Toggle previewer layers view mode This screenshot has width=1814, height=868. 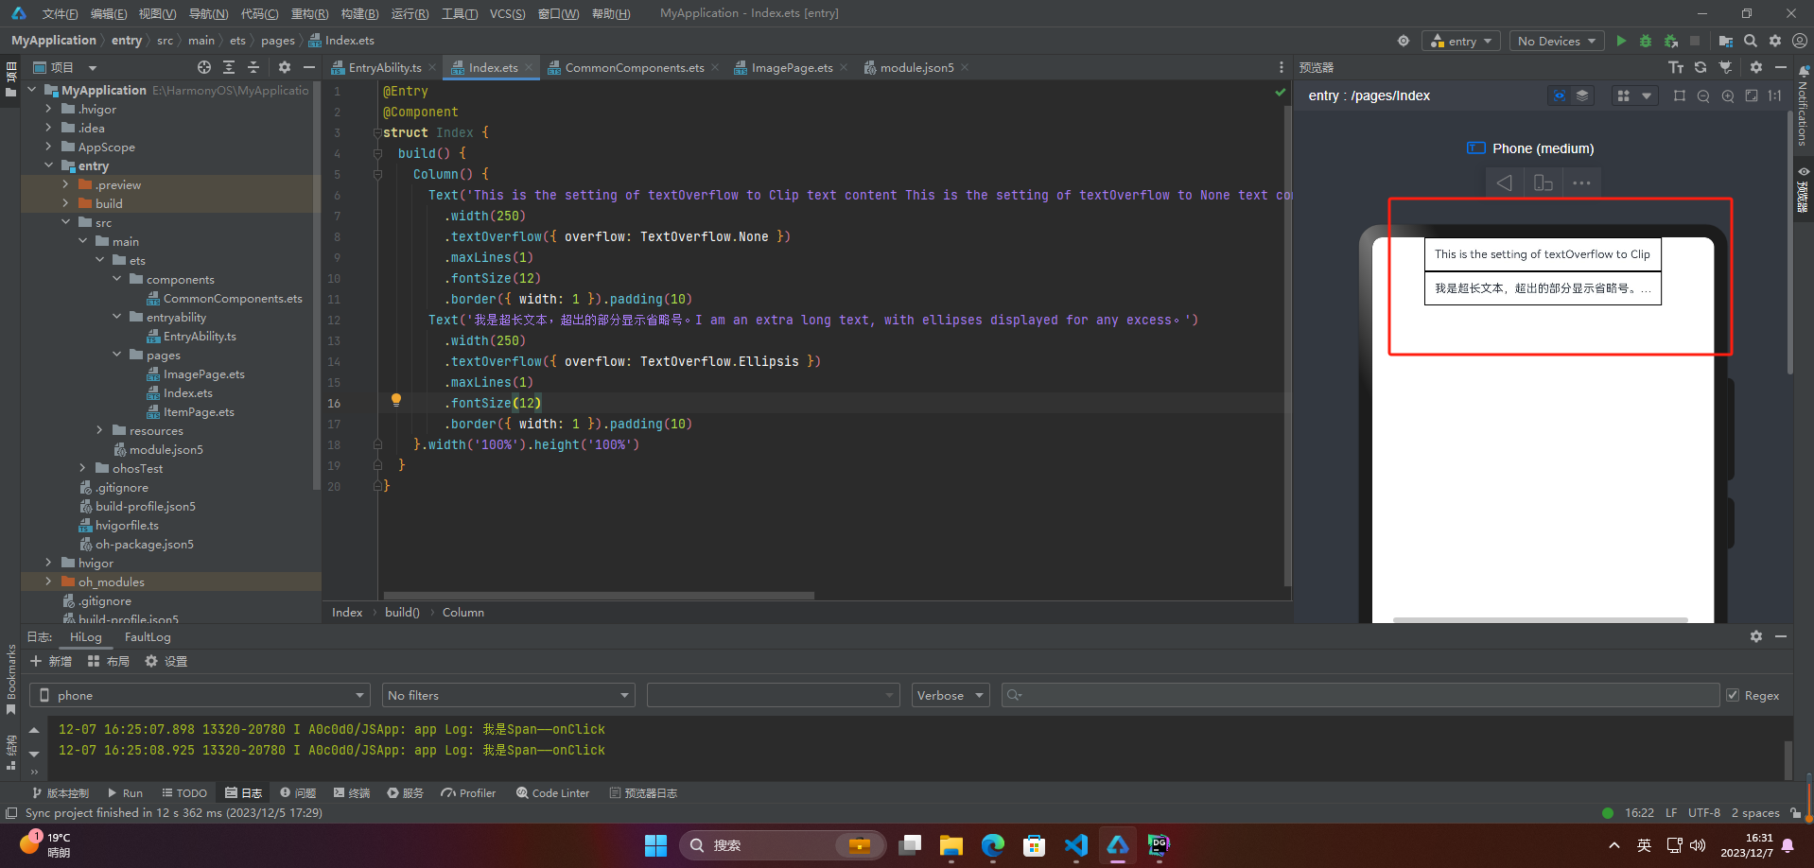pos(1582,95)
